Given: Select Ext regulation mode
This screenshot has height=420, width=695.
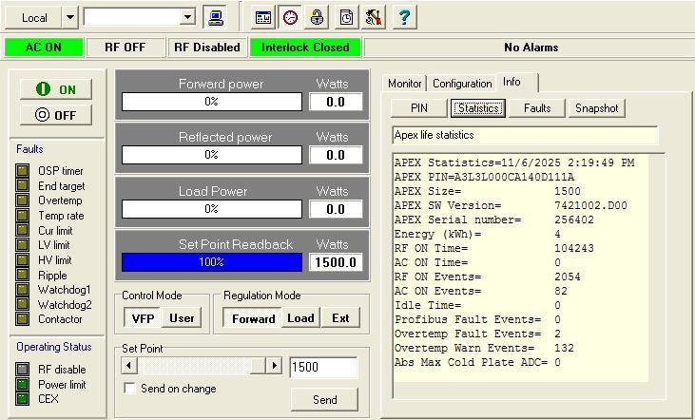Looking at the screenshot, I should click(339, 318).
